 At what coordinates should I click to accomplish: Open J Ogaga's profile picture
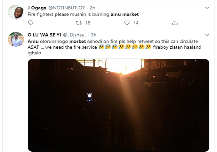pos(16,12)
